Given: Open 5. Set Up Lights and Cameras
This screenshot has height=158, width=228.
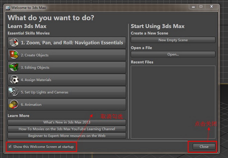Looking at the screenshot, I should [x=67, y=92].
